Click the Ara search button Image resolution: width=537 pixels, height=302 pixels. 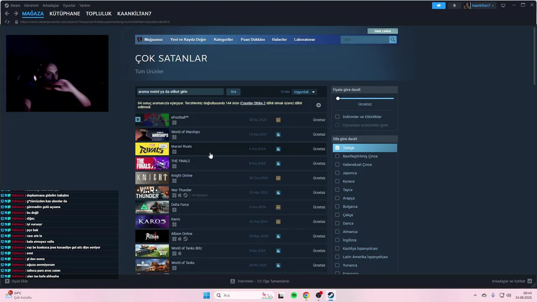coord(233,92)
